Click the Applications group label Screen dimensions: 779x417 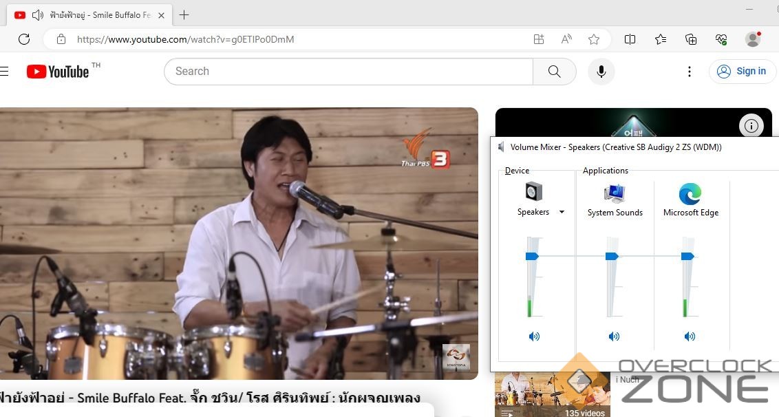pos(606,171)
